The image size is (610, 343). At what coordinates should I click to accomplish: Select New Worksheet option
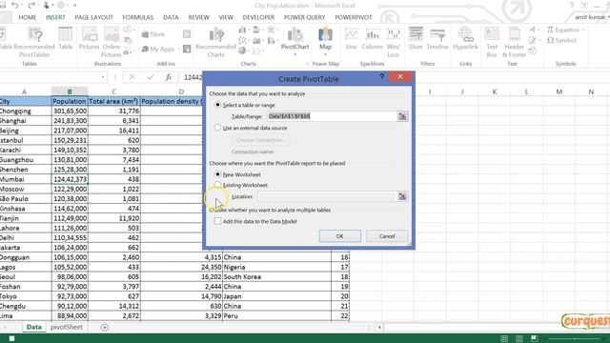[x=238, y=174]
